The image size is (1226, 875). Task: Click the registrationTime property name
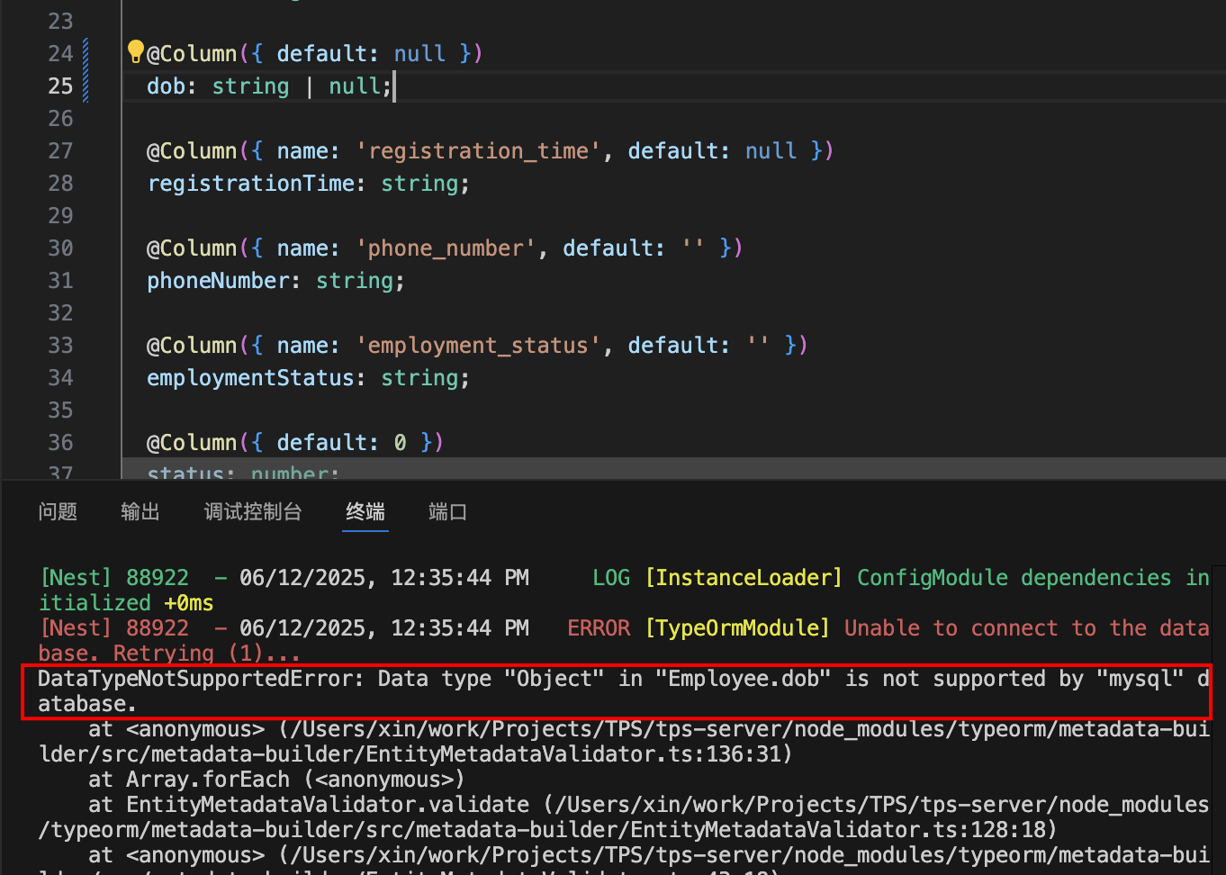point(251,184)
